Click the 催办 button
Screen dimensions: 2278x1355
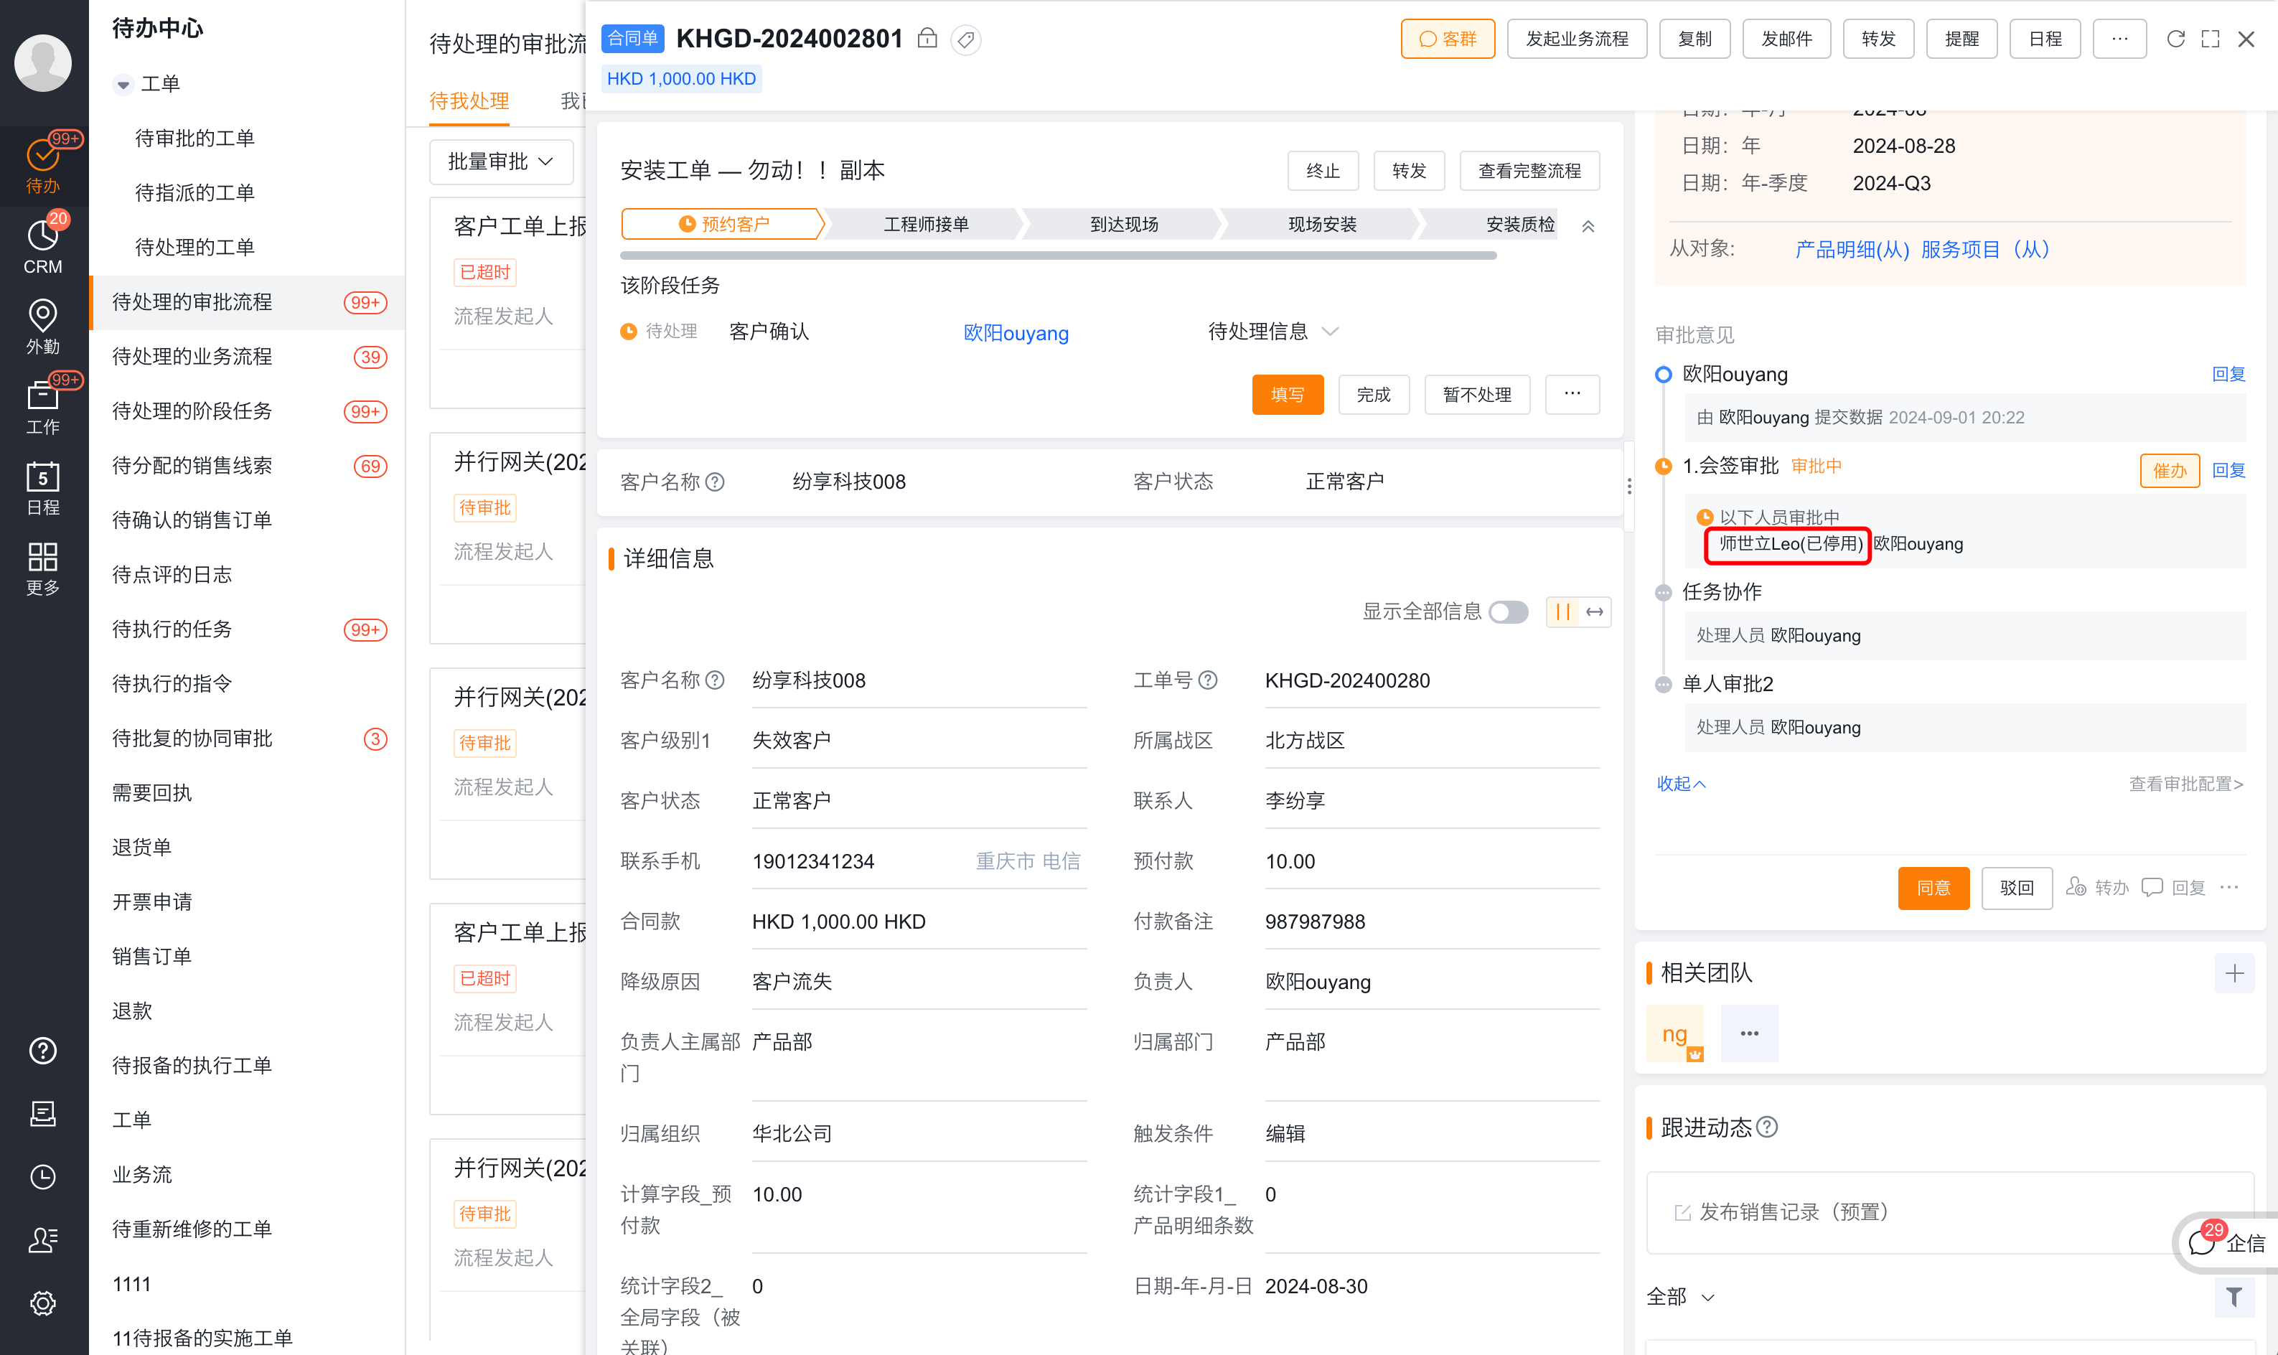(x=2170, y=471)
